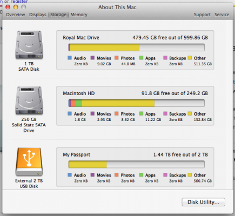Click the 'register' link behind the window

click(19, 2)
